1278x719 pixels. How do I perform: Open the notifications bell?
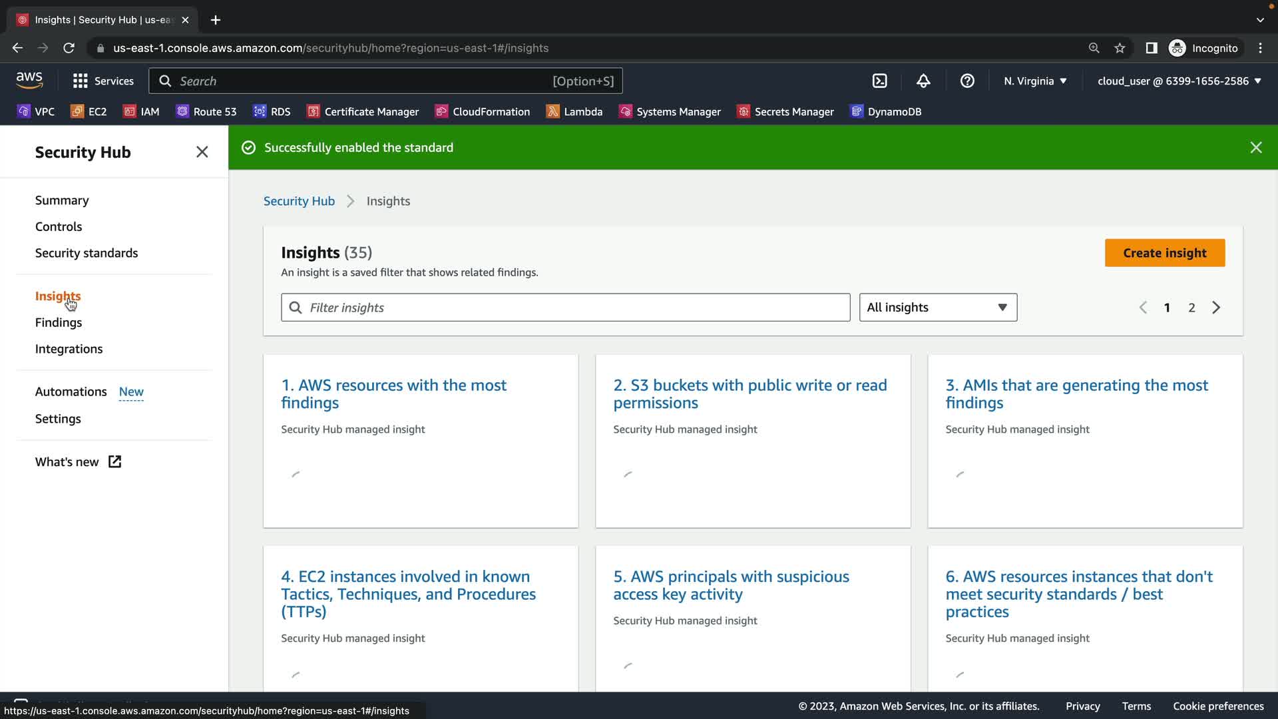pyautogui.click(x=923, y=81)
